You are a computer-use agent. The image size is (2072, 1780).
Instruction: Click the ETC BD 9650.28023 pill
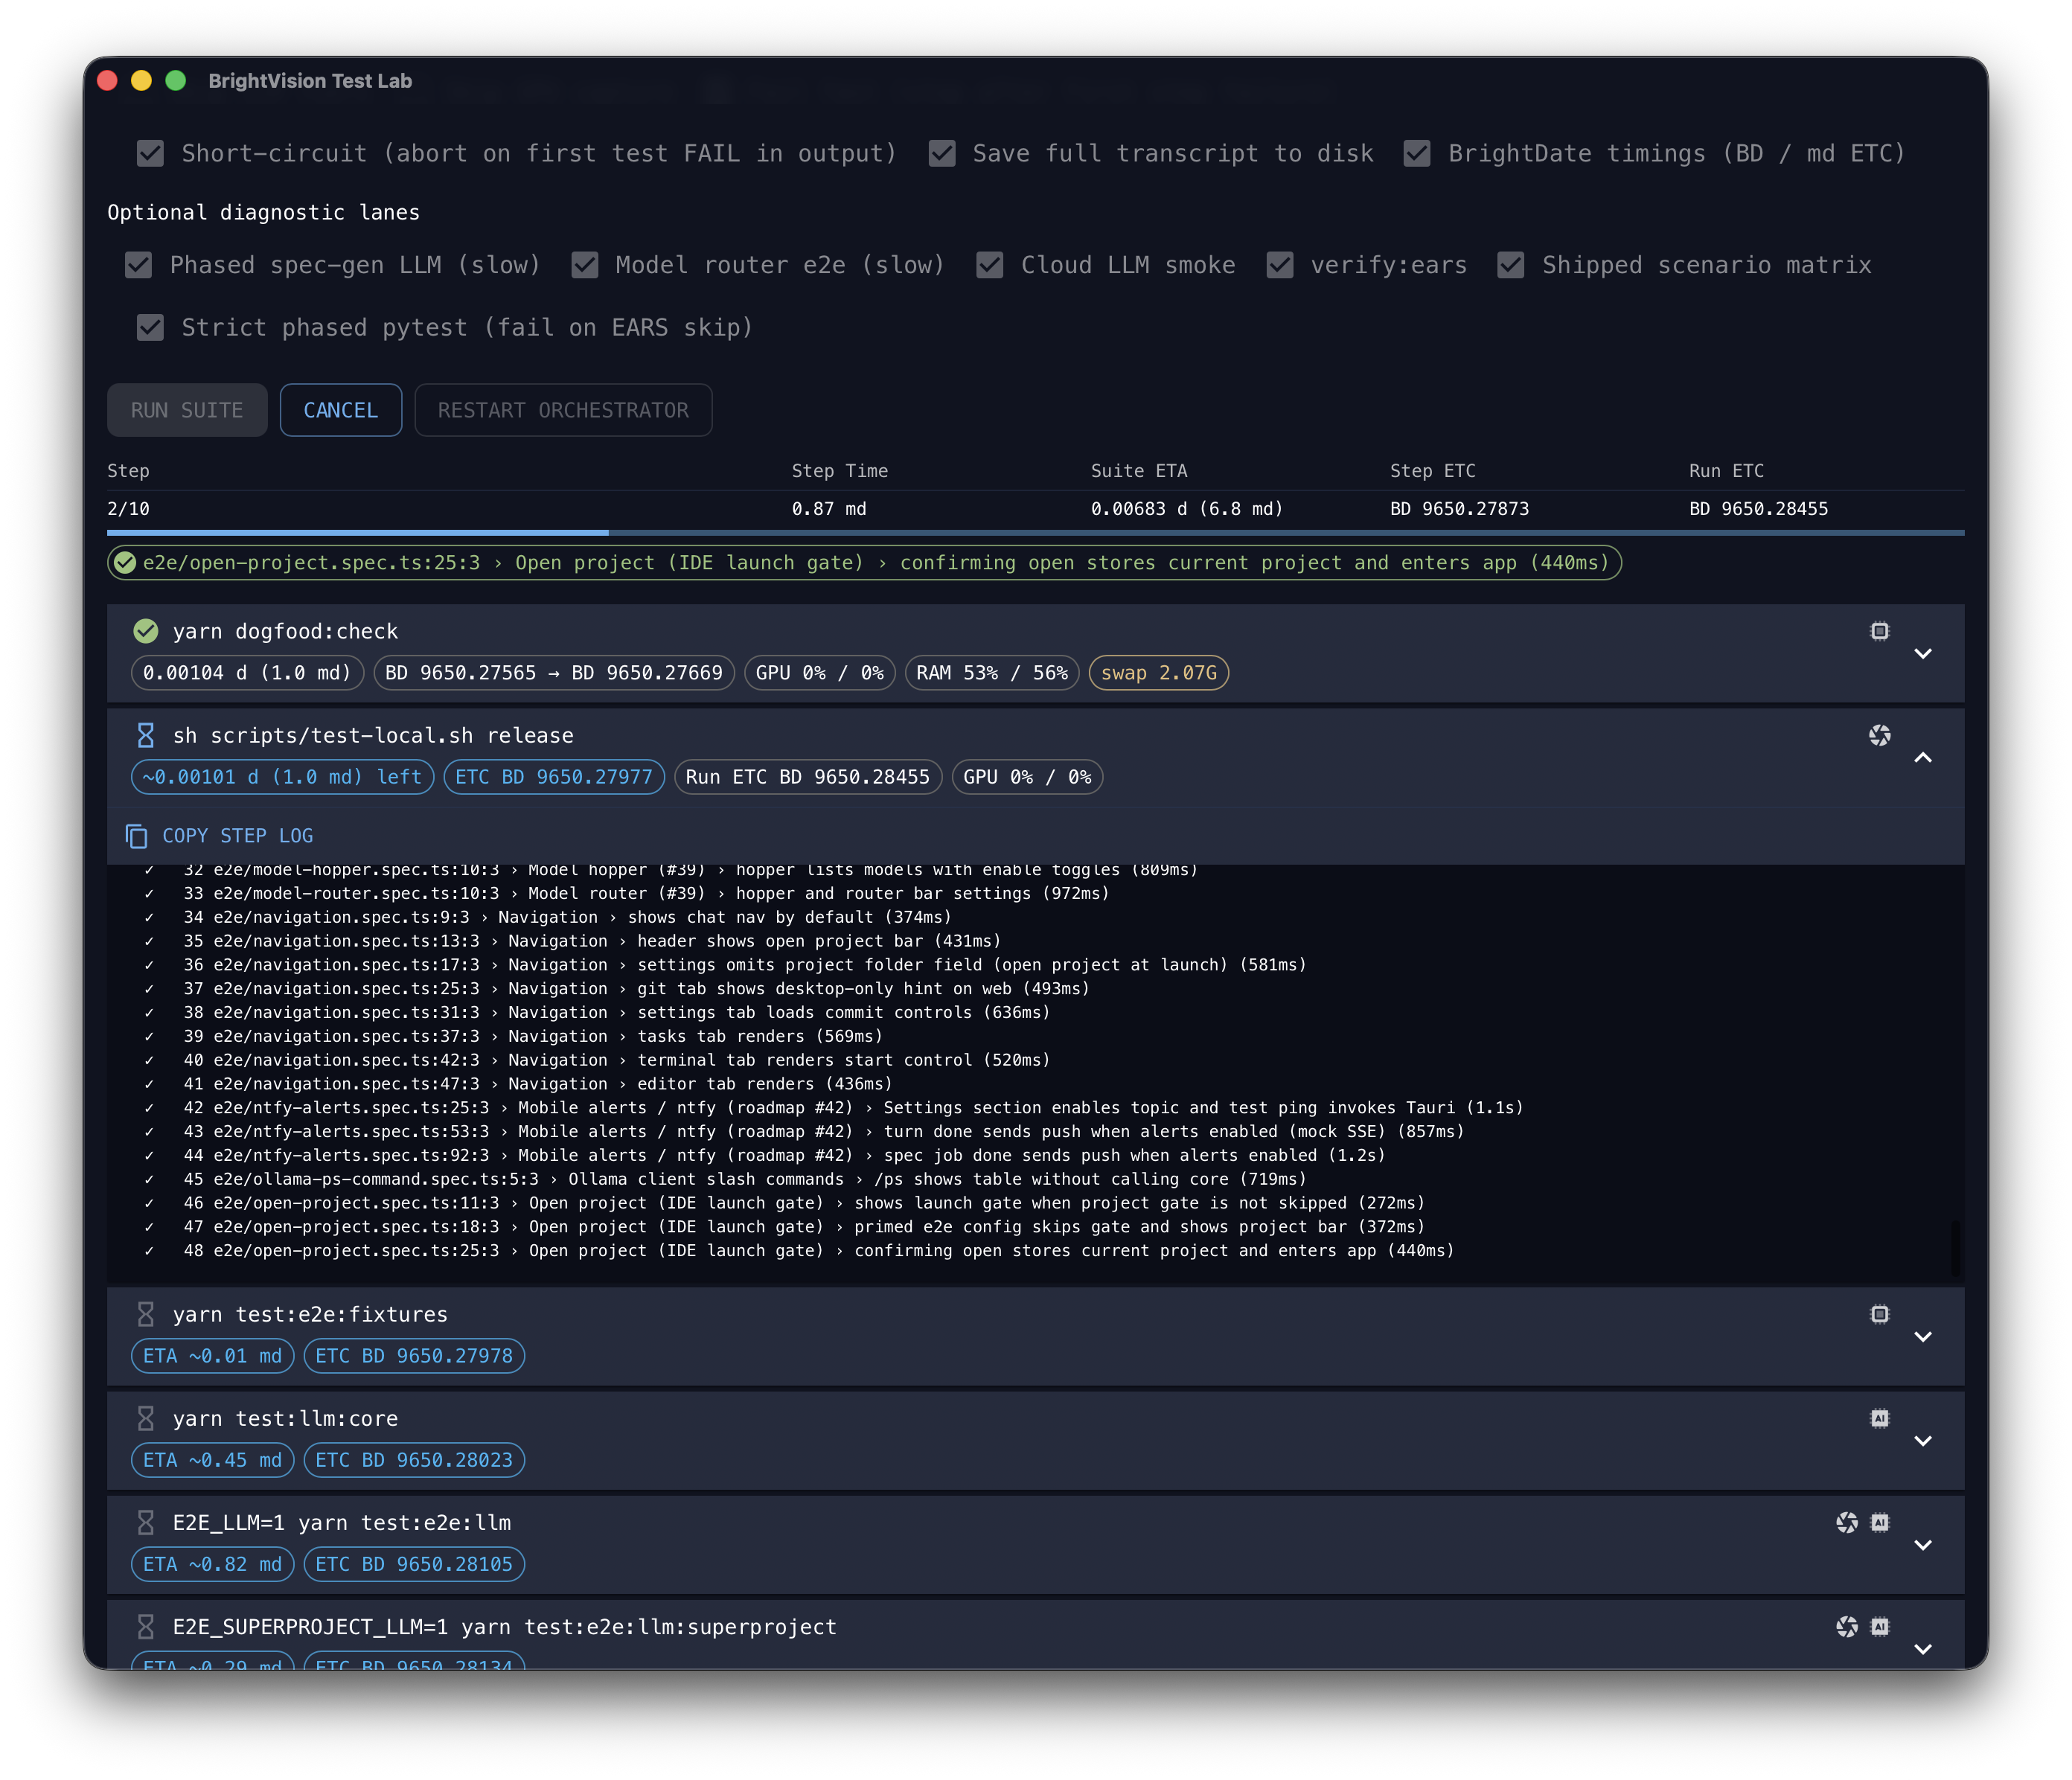(x=414, y=1460)
